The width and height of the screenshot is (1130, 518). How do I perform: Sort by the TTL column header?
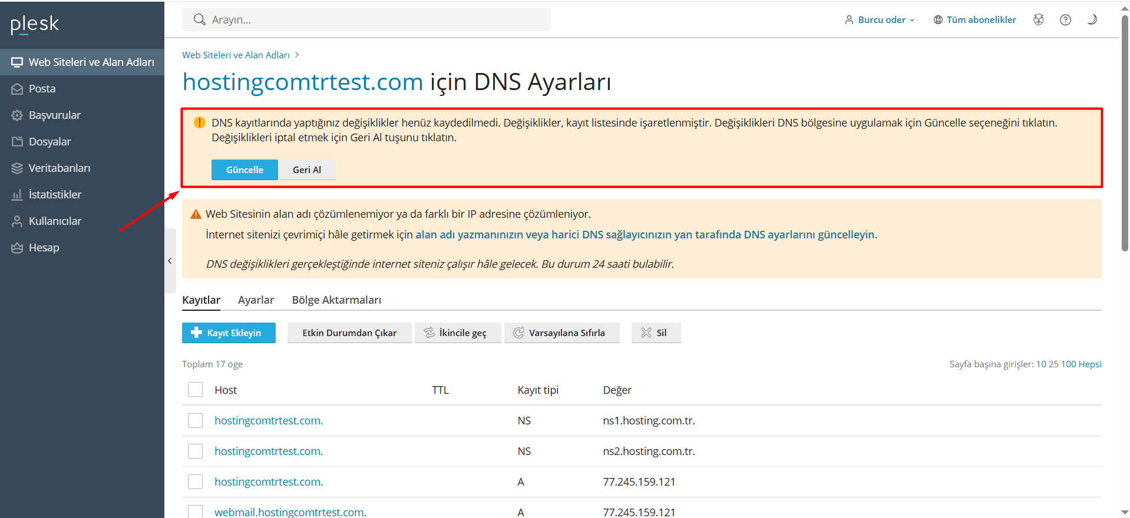(x=440, y=390)
